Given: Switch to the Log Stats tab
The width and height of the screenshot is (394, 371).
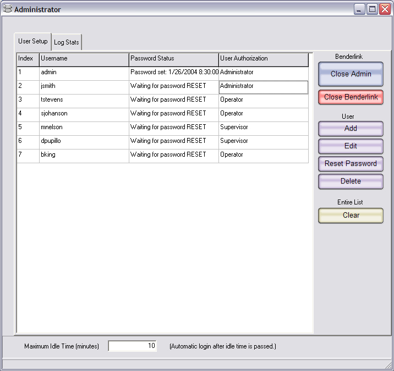Looking at the screenshot, I should (x=66, y=42).
